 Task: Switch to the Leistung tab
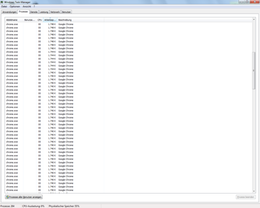pos(44,12)
